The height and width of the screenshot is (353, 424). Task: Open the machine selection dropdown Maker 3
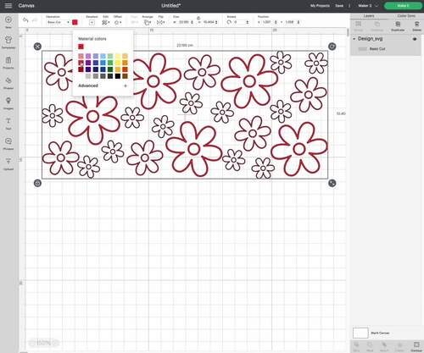tap(368, 5)
